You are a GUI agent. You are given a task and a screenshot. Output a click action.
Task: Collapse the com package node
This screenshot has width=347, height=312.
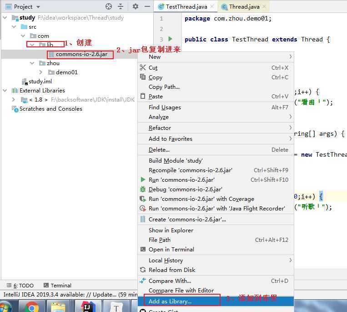pos(23,36)
